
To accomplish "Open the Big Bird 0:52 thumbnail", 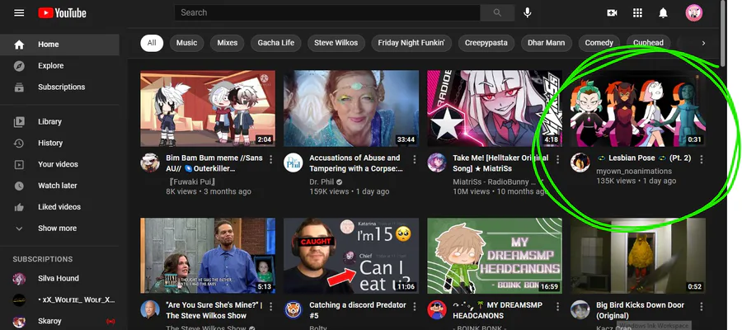I will point(638,256).
